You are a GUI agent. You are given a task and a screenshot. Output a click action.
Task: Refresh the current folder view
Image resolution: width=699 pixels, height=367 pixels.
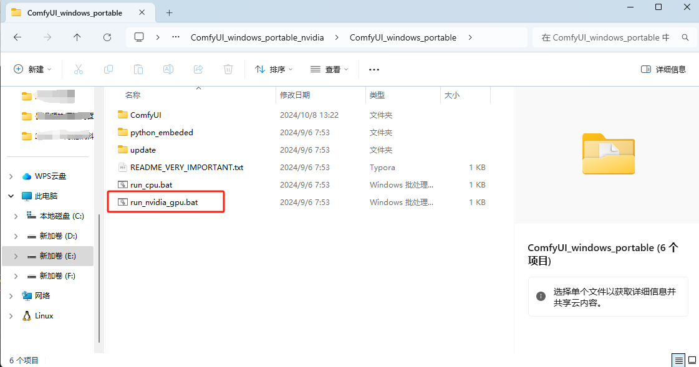pyautogui.click(x=107, y=37)
